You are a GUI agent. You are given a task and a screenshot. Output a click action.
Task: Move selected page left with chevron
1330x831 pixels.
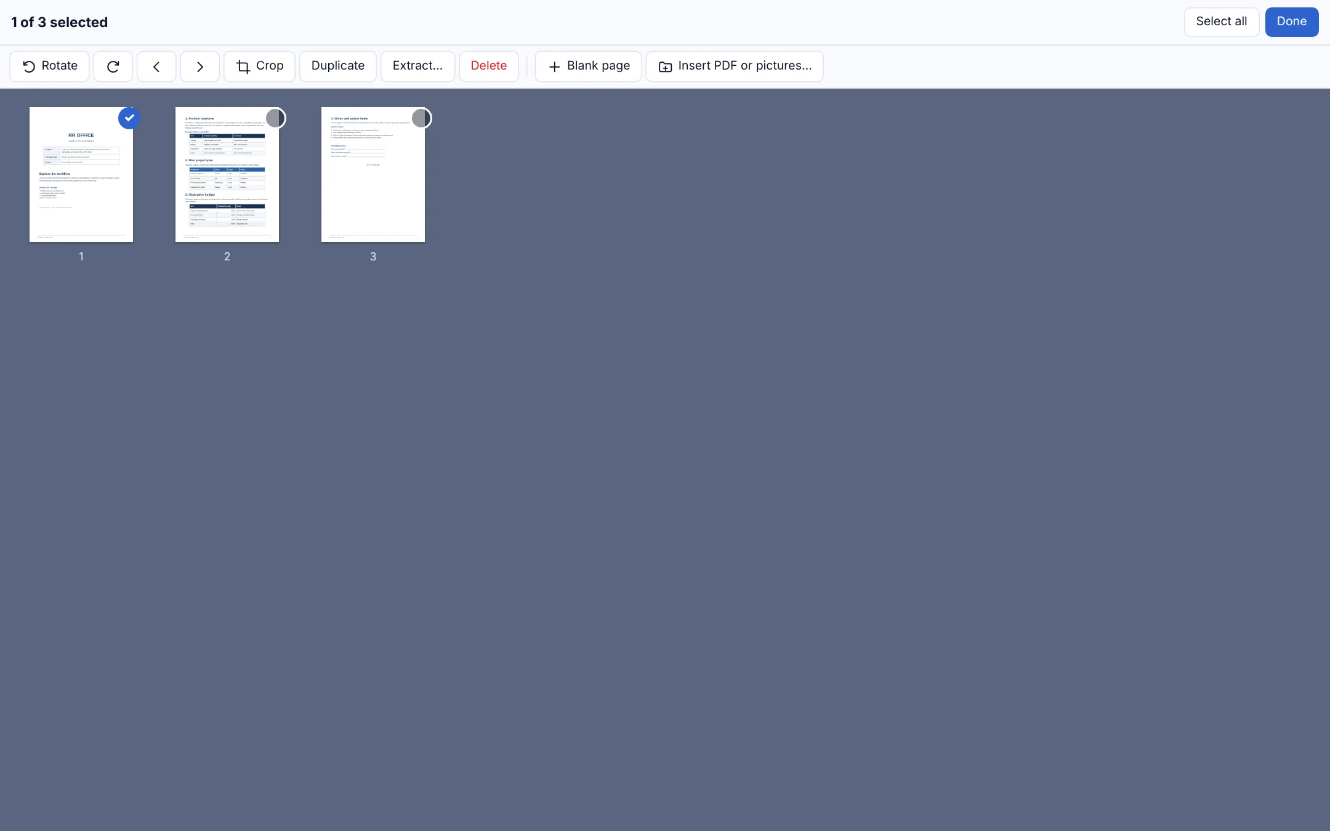click(x=156, y=66)
